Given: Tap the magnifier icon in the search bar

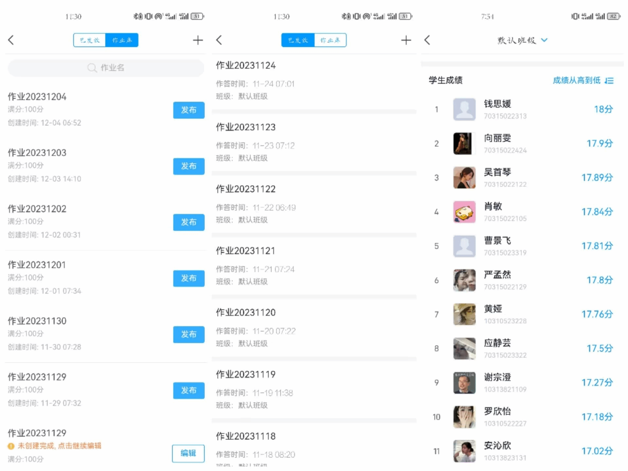Looking at the screenshot, I should point(92,68).
